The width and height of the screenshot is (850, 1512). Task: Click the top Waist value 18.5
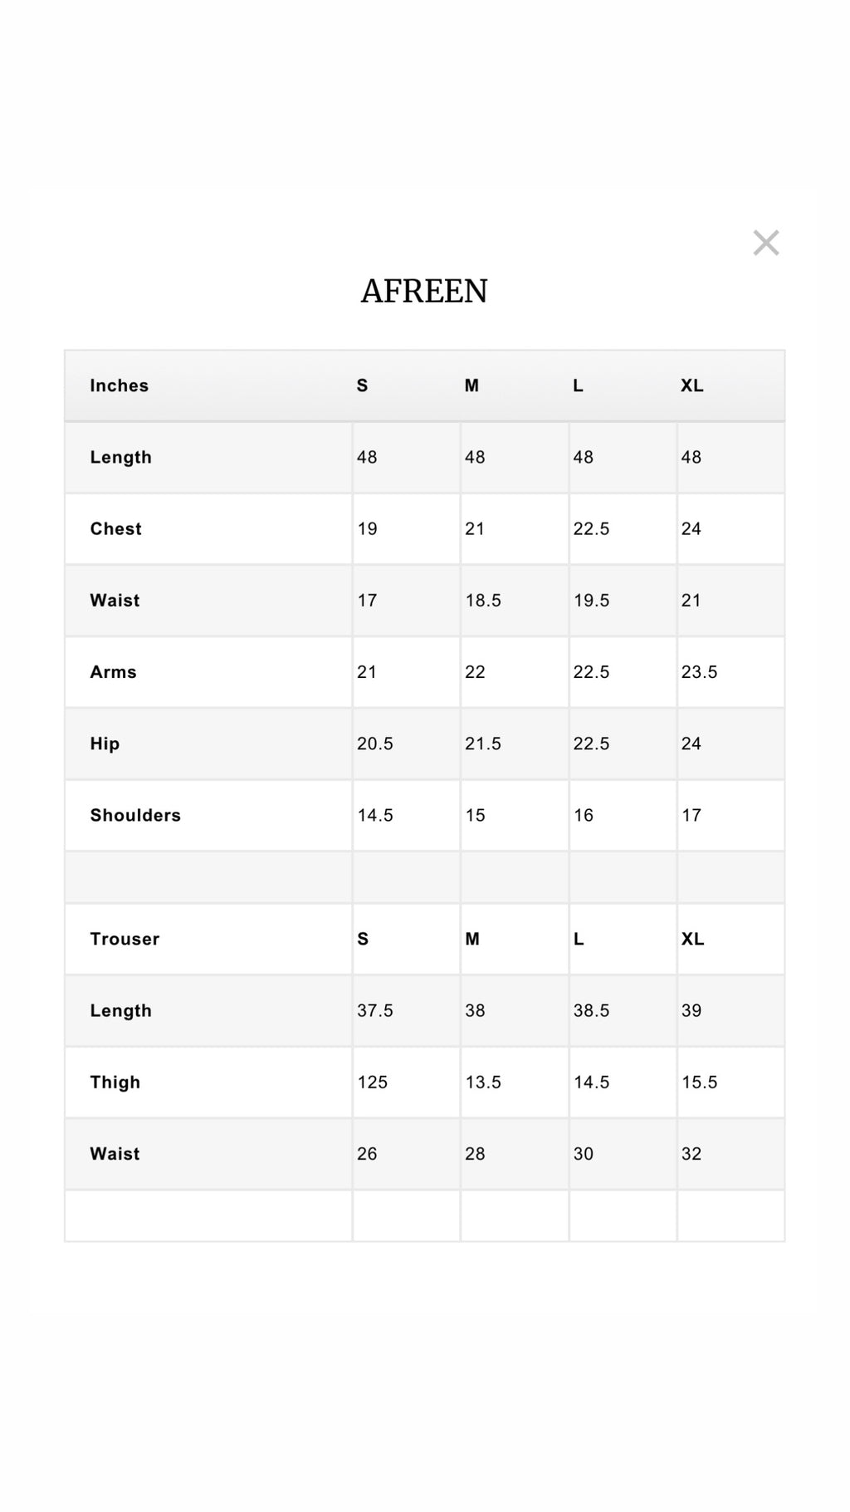coord(483,601)
